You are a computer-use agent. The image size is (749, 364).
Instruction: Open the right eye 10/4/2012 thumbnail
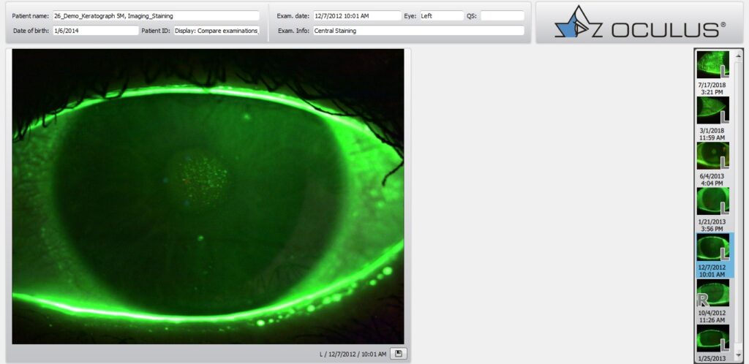[712, 293]
